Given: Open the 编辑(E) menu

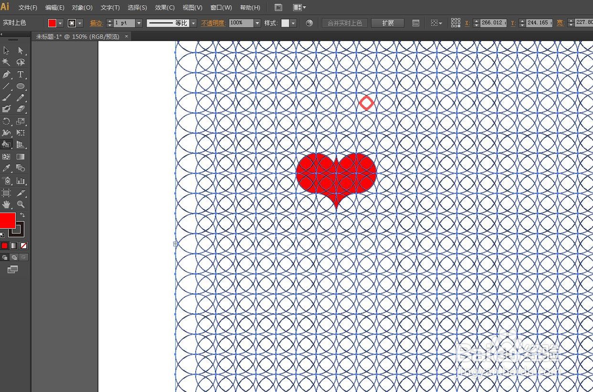Looking at the screenshot, I should click(55, 8).
